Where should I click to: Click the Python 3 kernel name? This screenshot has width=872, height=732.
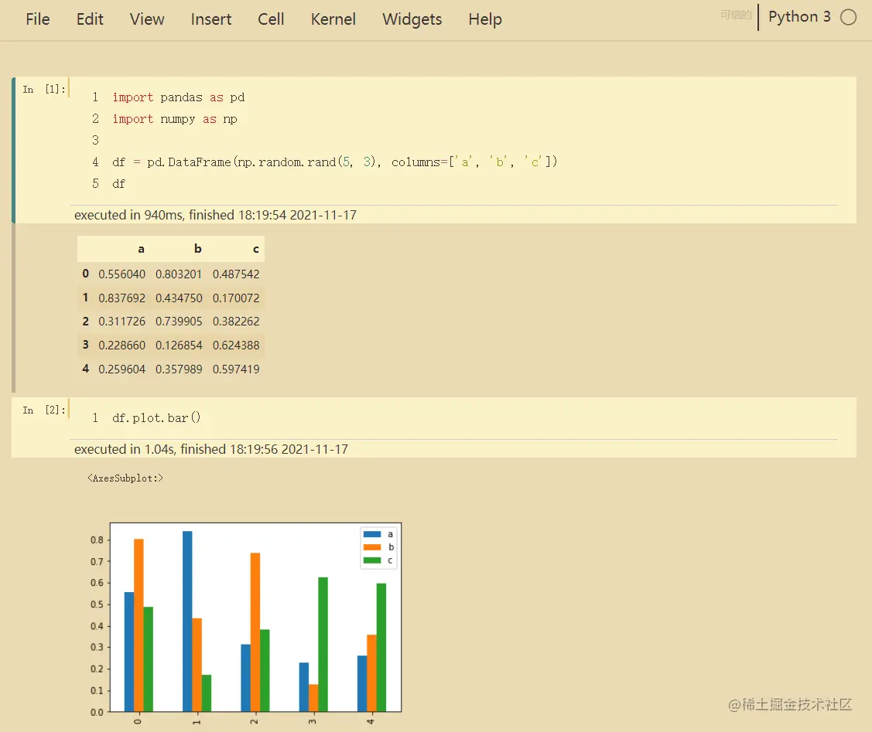(799, 17)
